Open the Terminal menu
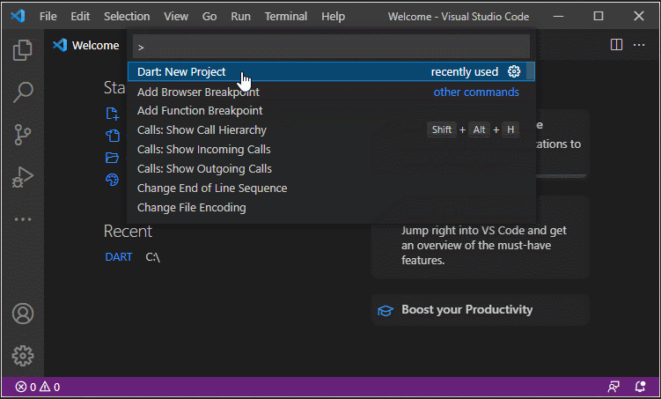Image resolution: width=661 pixels, height=399 pixels. [286, 16]
